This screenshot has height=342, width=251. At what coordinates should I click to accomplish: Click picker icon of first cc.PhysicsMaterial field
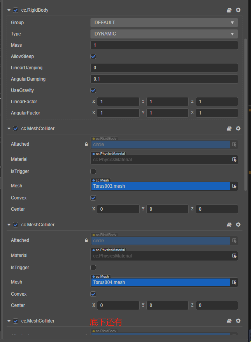pyautogui.click(x=234, y=160)
